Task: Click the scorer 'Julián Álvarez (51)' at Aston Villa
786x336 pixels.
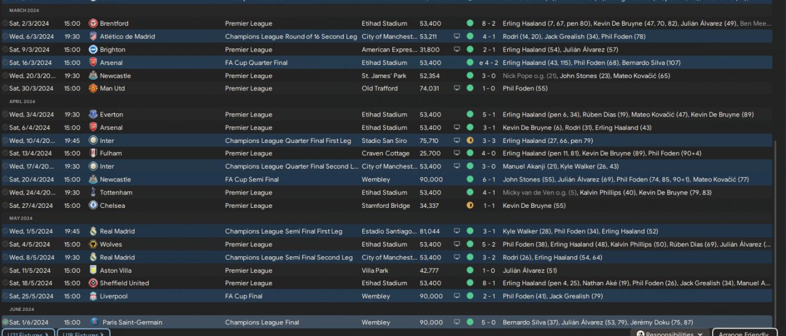Action: [530, 270]
